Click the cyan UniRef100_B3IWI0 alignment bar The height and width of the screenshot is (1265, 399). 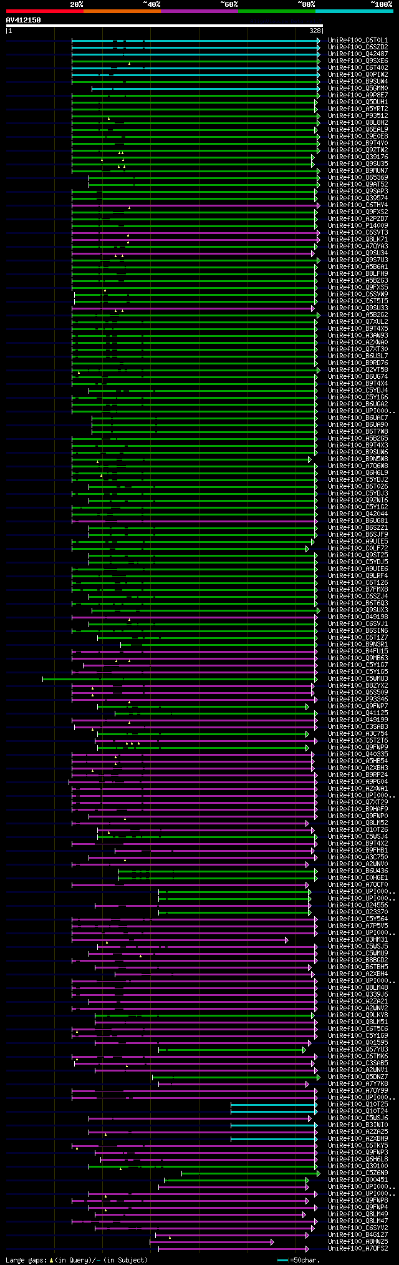pyautogui.click(x=274, y=1125)
